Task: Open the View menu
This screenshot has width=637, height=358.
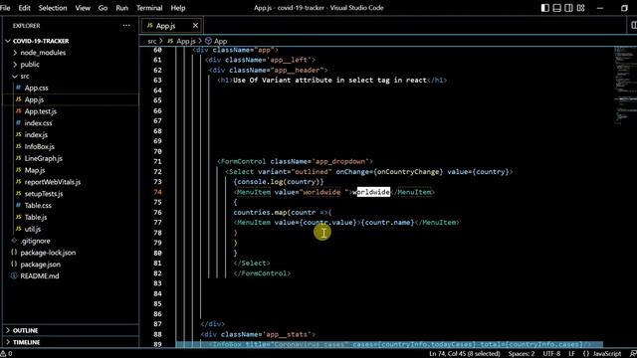Action: coord(83,8)
